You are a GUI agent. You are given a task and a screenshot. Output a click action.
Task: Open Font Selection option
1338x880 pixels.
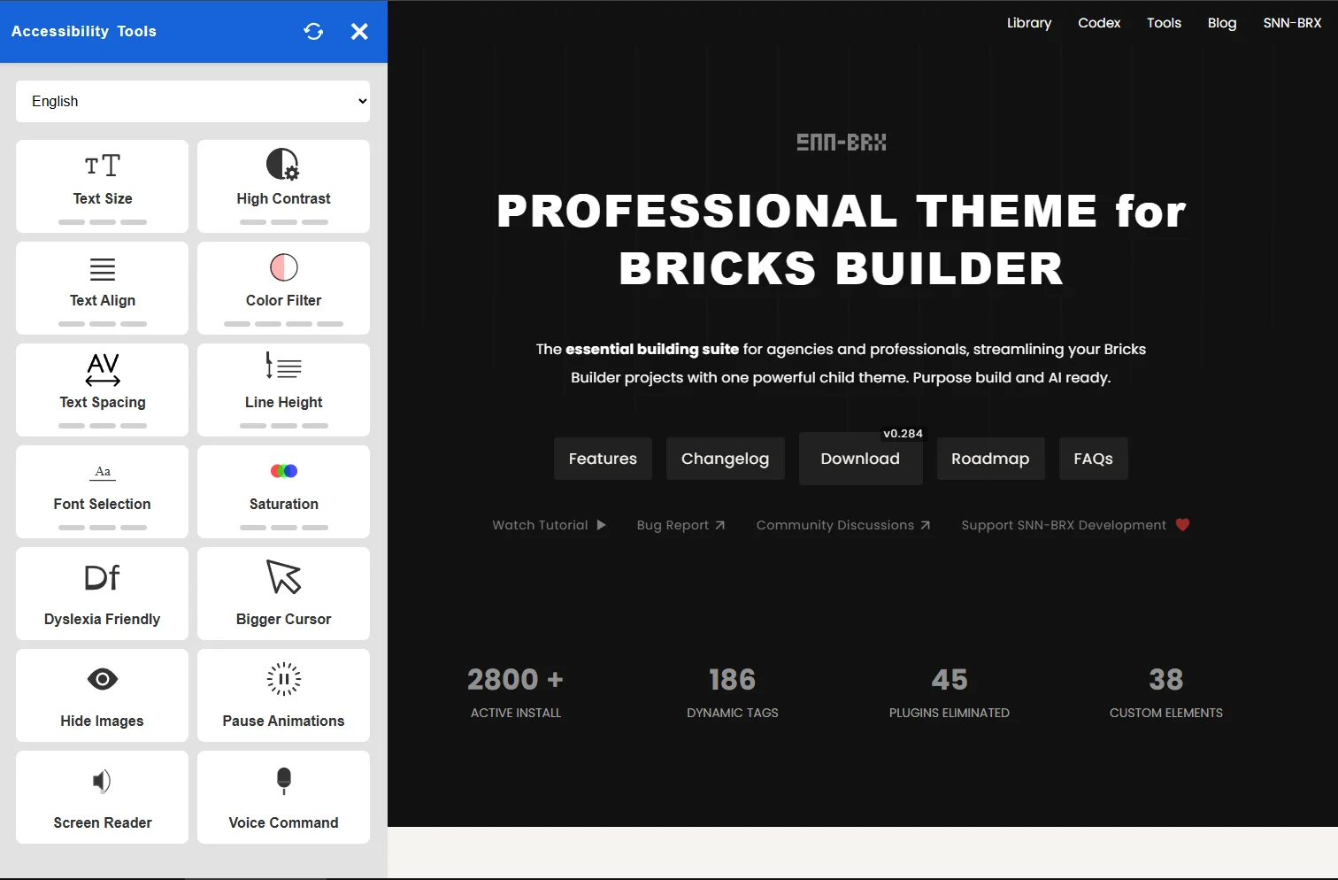click(103, 491)
